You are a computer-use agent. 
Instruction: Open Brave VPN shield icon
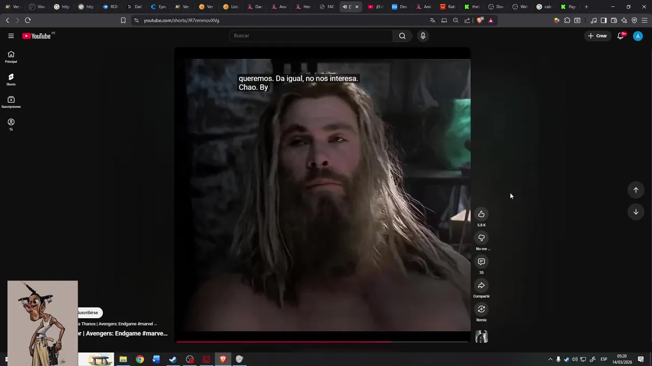[634, 20]
